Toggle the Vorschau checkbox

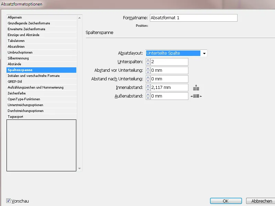point(8,201)
